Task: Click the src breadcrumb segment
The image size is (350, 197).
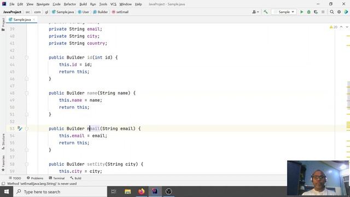Action: 28,12
